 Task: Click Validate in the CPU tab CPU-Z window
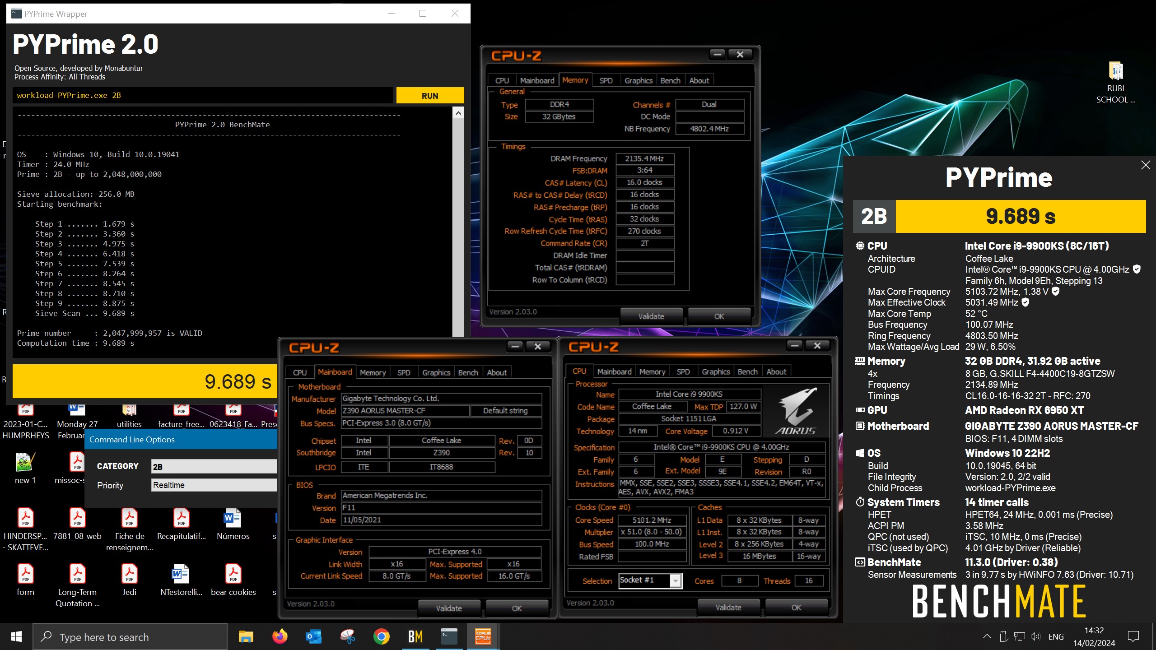click(x=728, y=608)
